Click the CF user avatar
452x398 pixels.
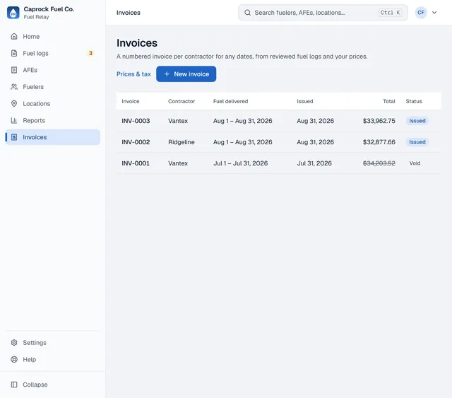pos(421,13)
